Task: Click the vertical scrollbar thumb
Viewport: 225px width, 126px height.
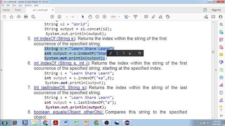Action: tap(213, 52)
